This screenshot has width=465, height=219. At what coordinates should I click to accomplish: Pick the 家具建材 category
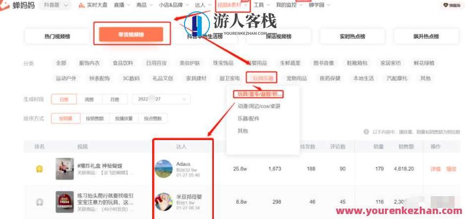[196, 78]
